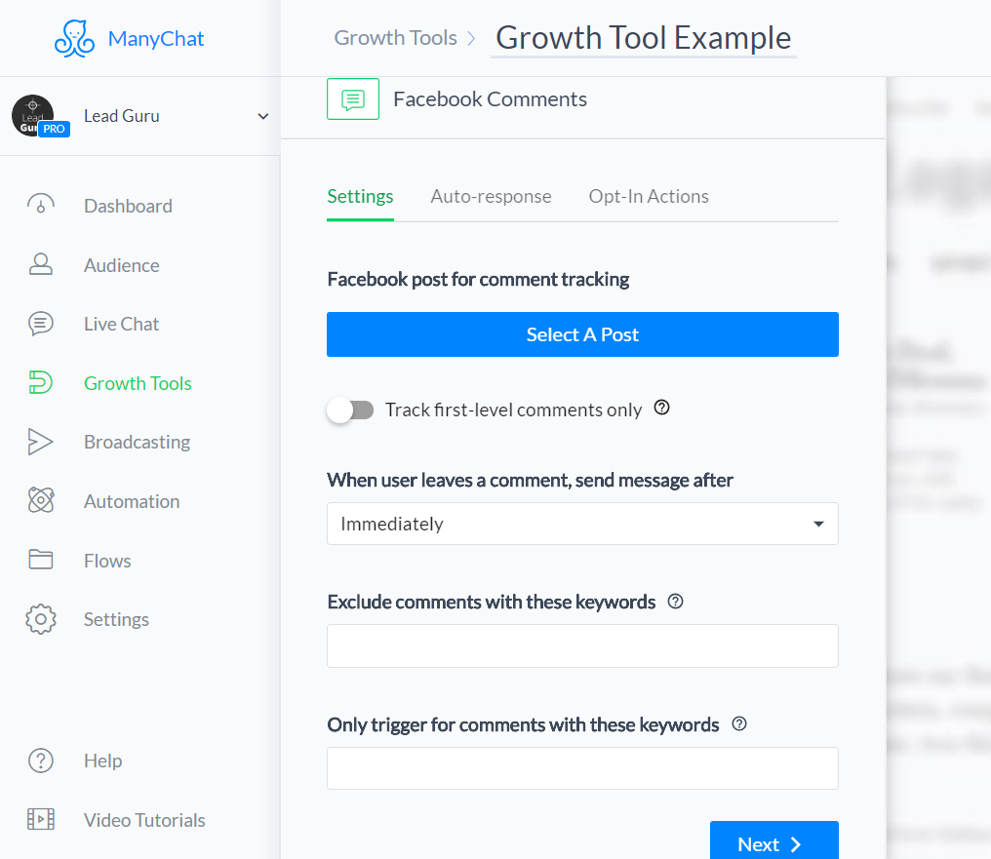Expand the Lead Guru account dropdown chevron
Image resolution: width=991 pixels, height=859 pixels.
[x=263, y=116]
